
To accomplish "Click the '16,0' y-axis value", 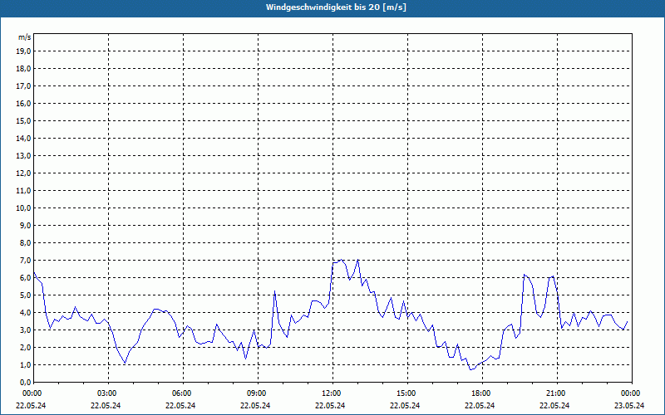I will [x=24, y=103].
